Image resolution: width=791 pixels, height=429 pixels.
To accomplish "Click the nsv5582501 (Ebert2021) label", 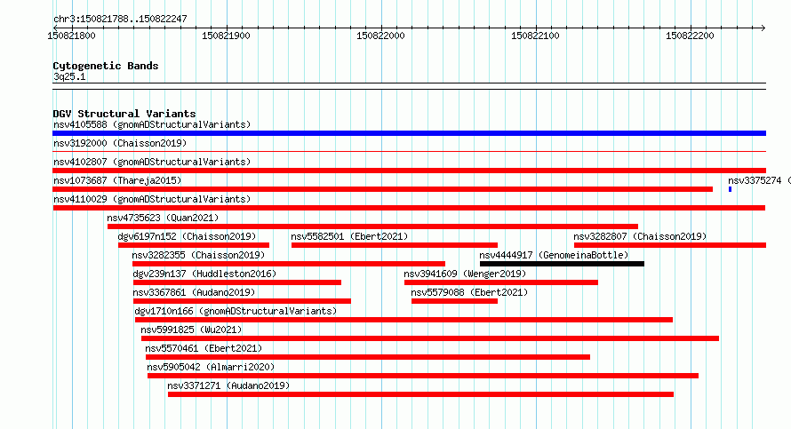I will 349,236.
